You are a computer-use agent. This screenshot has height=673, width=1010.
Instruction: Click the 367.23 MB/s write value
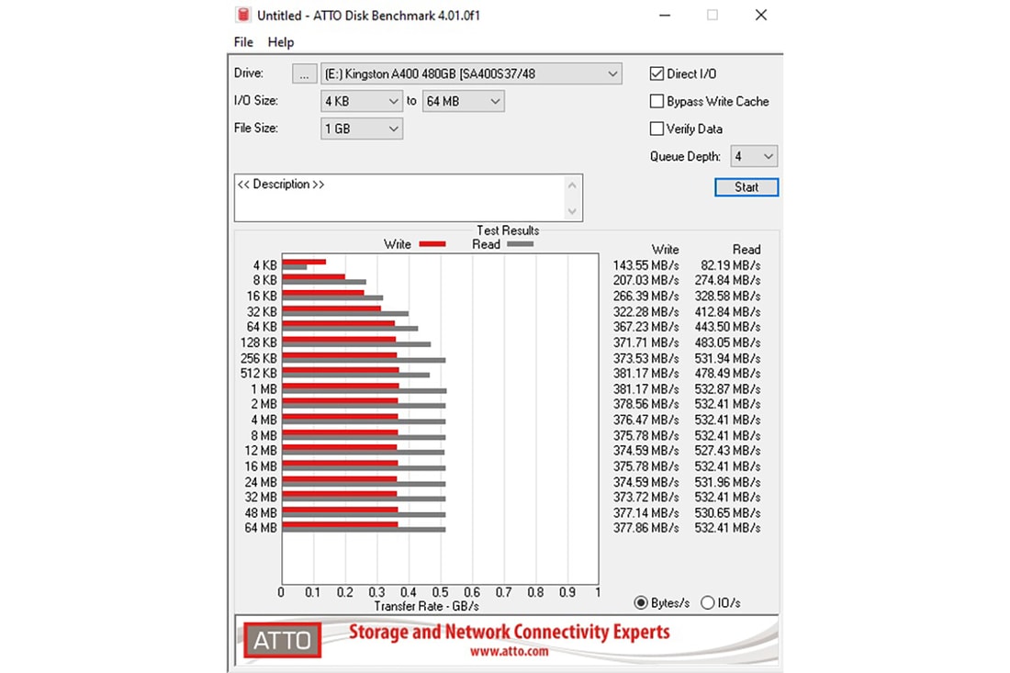tap(645, 327)
